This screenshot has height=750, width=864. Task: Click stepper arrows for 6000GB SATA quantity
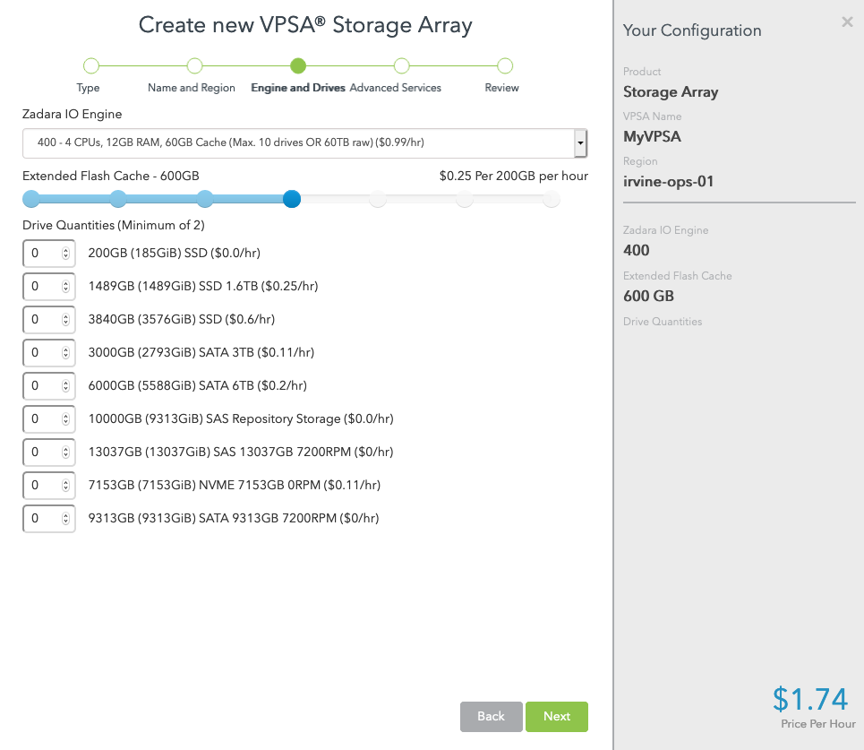coord(65,385)
